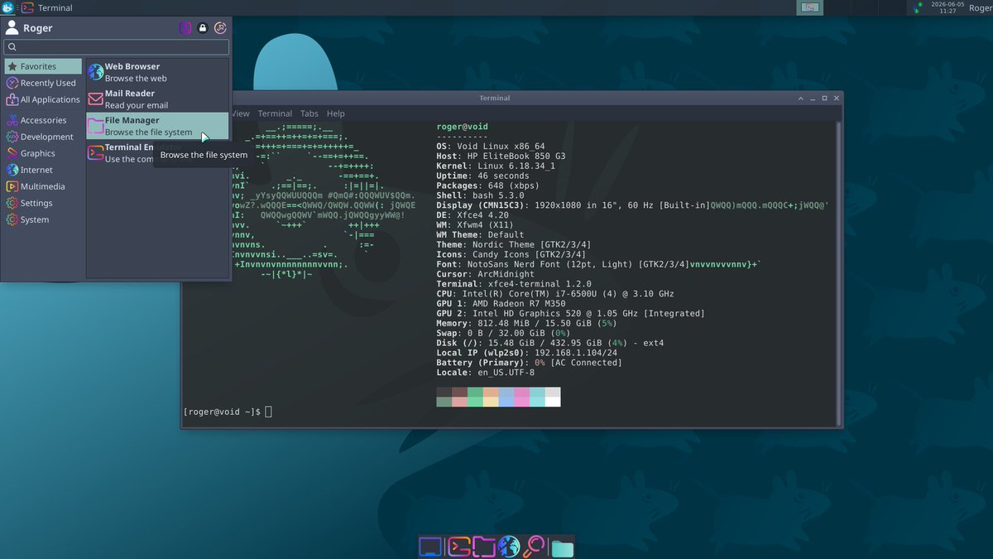Click the Terminal task button in top panel
This screenshot has width=993, height=559.
[x=46, y=7]
